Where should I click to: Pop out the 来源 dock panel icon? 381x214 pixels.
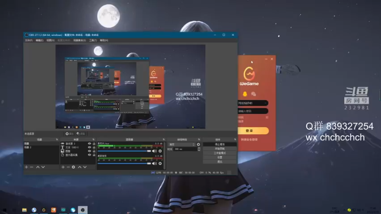coord(93,139)
